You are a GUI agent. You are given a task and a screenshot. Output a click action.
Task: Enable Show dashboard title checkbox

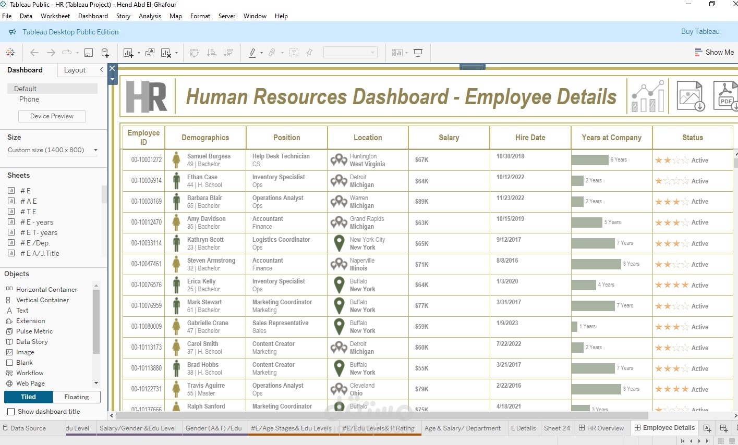click(x=11, y=412)
